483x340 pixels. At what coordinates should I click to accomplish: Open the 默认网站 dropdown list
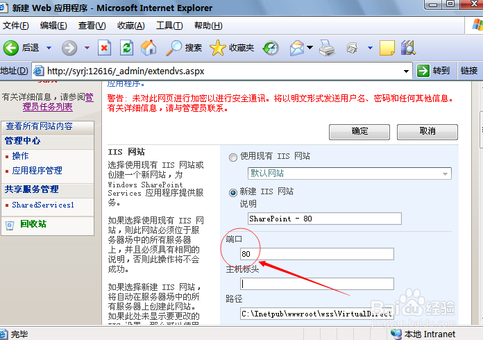point(445,173)
